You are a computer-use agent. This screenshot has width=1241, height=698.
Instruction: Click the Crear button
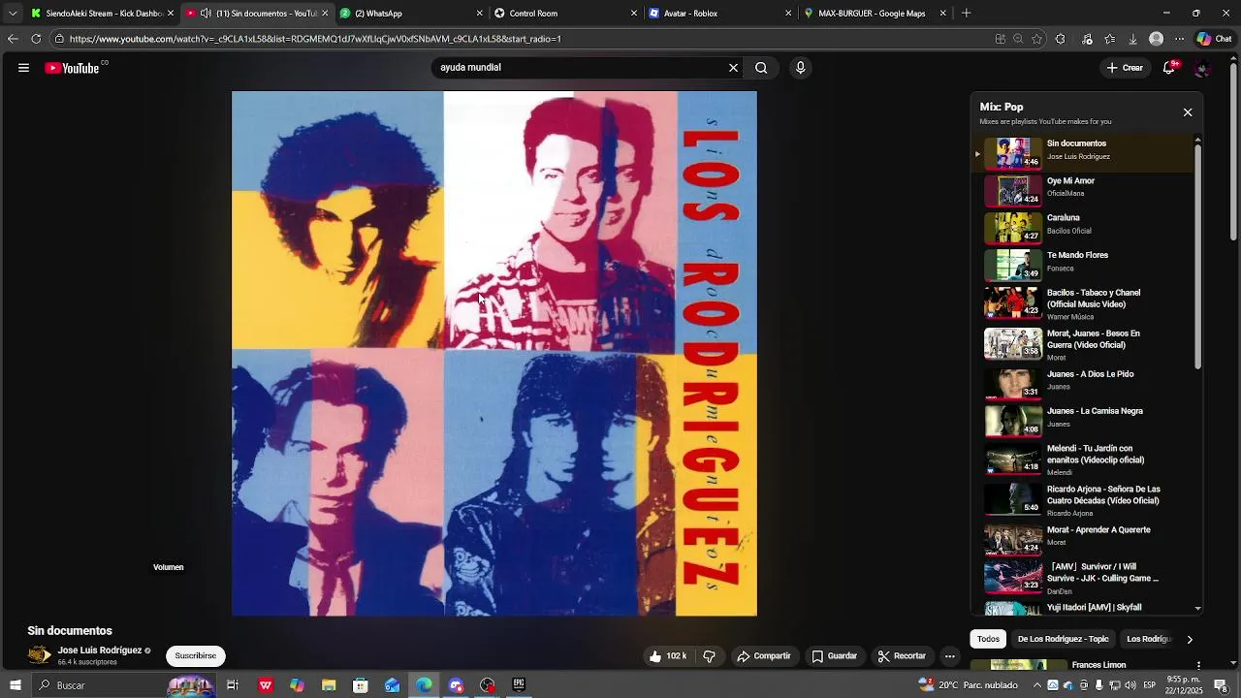(x=1125, y=68)
